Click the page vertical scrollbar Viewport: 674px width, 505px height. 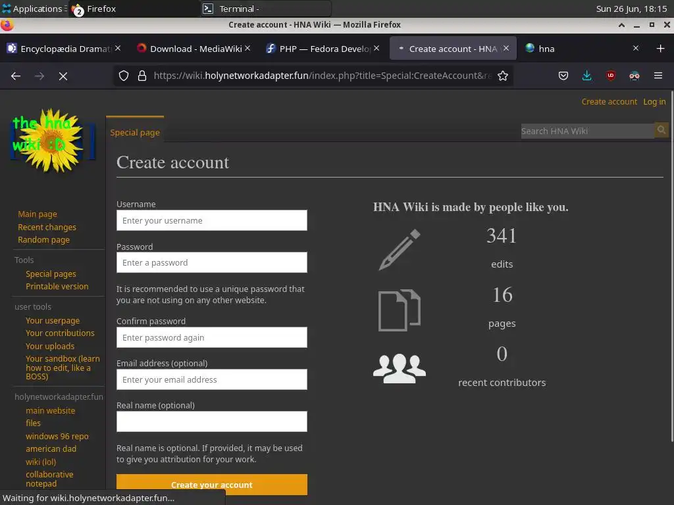(671, 266)
